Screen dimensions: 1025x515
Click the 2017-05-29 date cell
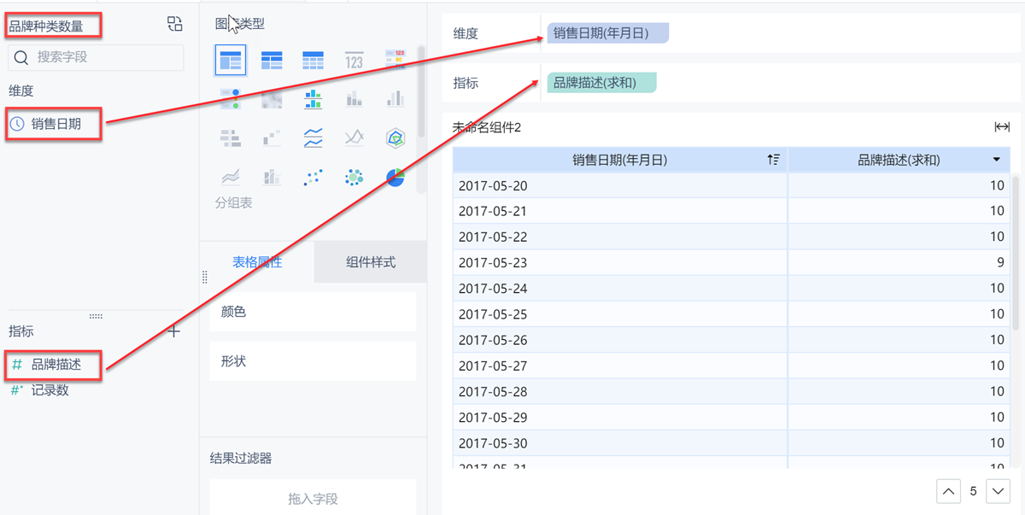[x=619, y=418]
